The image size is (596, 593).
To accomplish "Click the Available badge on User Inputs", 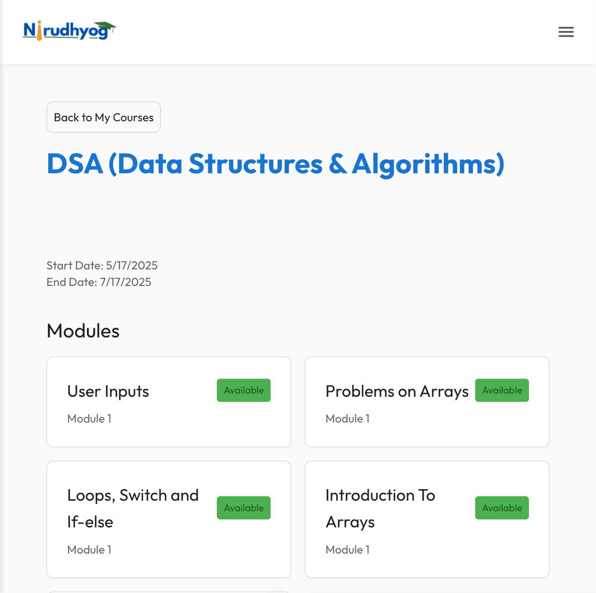I will [x=243, y=390].
